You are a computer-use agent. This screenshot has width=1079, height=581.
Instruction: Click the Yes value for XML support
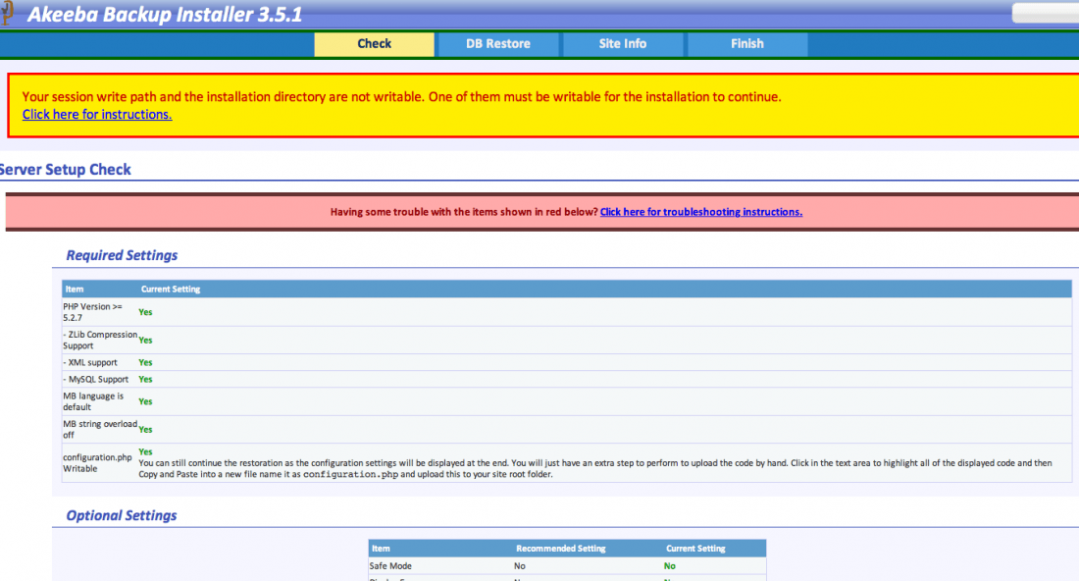click(x=145, y=362)
